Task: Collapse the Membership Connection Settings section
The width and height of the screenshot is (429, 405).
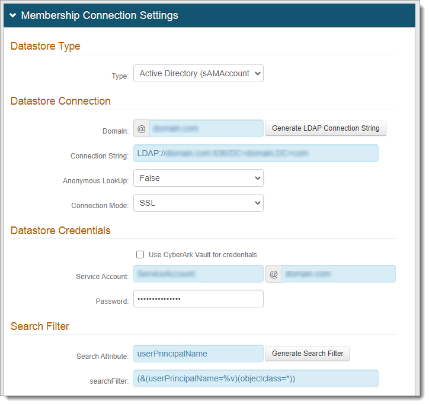Action: (x=12, y=15)
